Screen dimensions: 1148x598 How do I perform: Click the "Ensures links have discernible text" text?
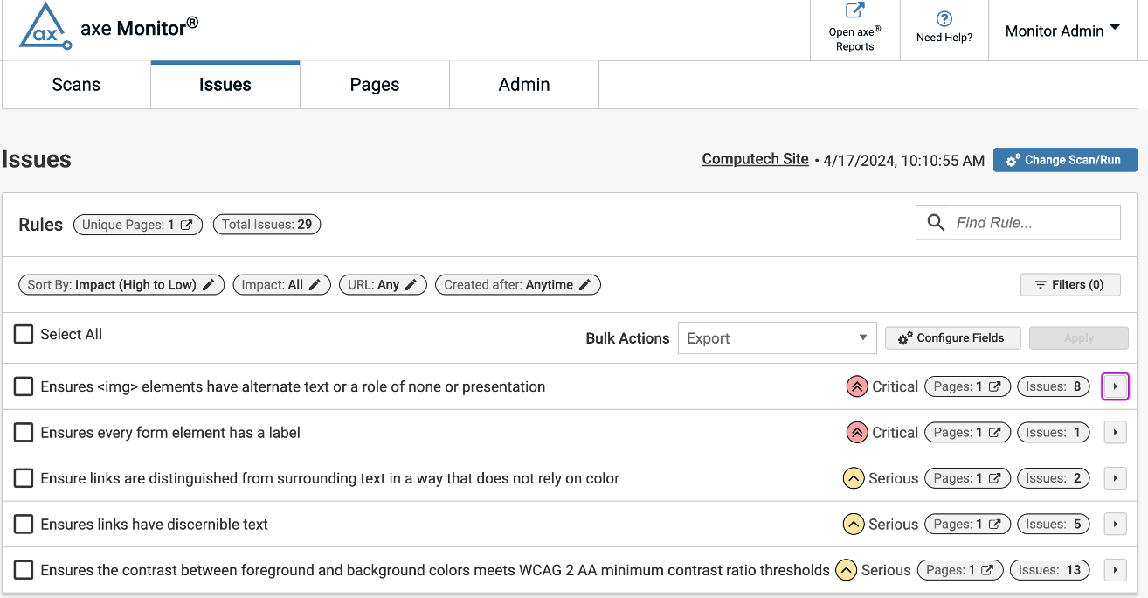[x=155, y=525]
